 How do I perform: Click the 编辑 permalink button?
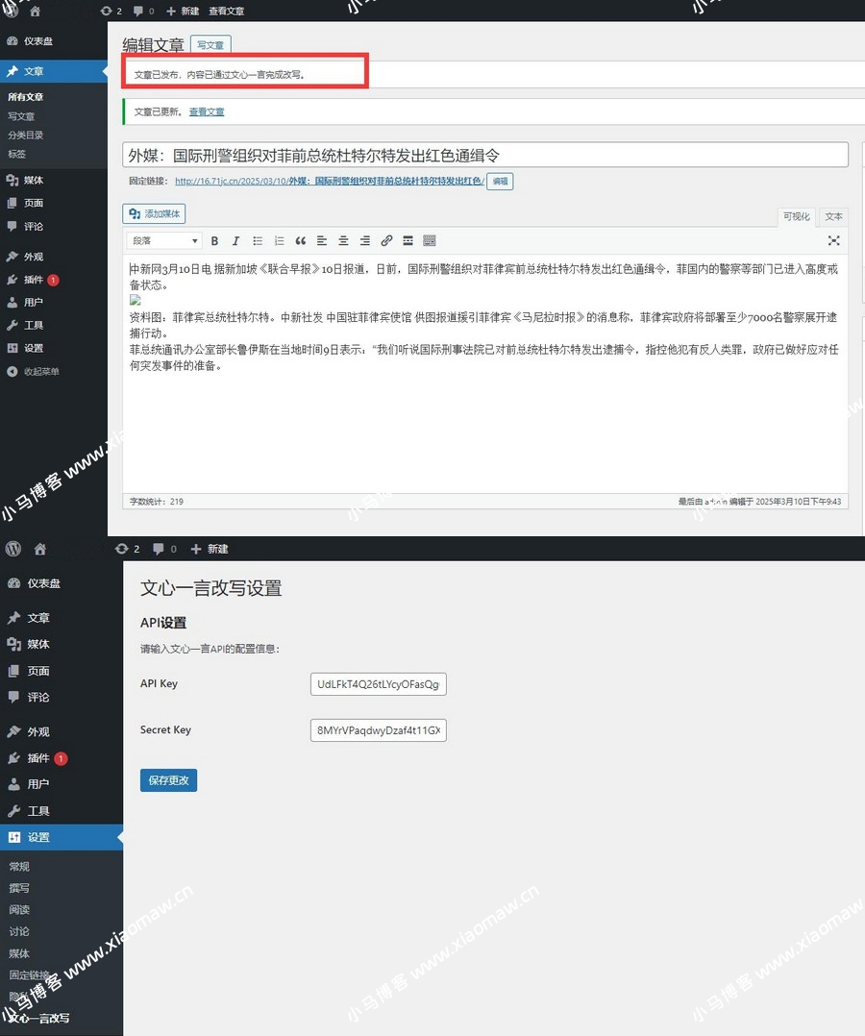click(500, 181)
